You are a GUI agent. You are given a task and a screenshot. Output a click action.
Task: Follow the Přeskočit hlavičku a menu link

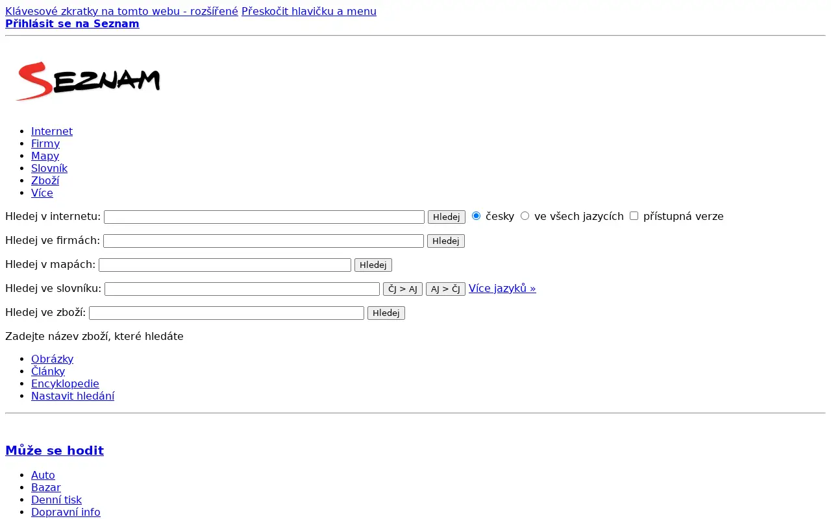[x=309, y=11]
